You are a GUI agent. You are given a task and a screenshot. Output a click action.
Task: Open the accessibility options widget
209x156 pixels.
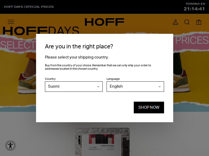tap(10, 146)
